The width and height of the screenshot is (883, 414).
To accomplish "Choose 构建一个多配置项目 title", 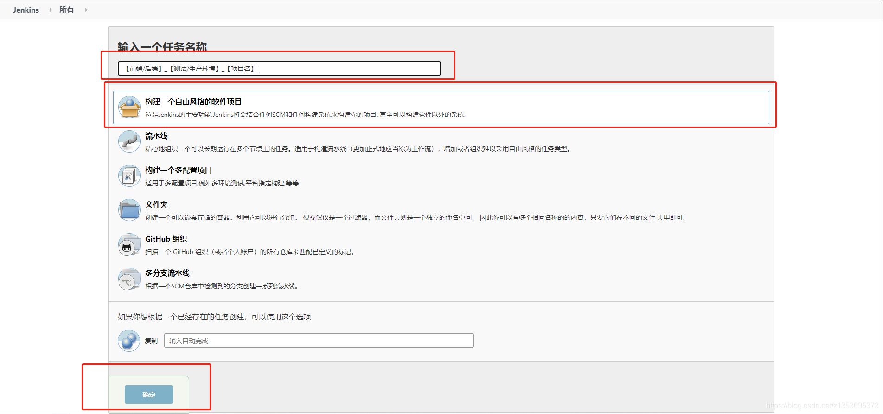I will [x=179, y=170].
